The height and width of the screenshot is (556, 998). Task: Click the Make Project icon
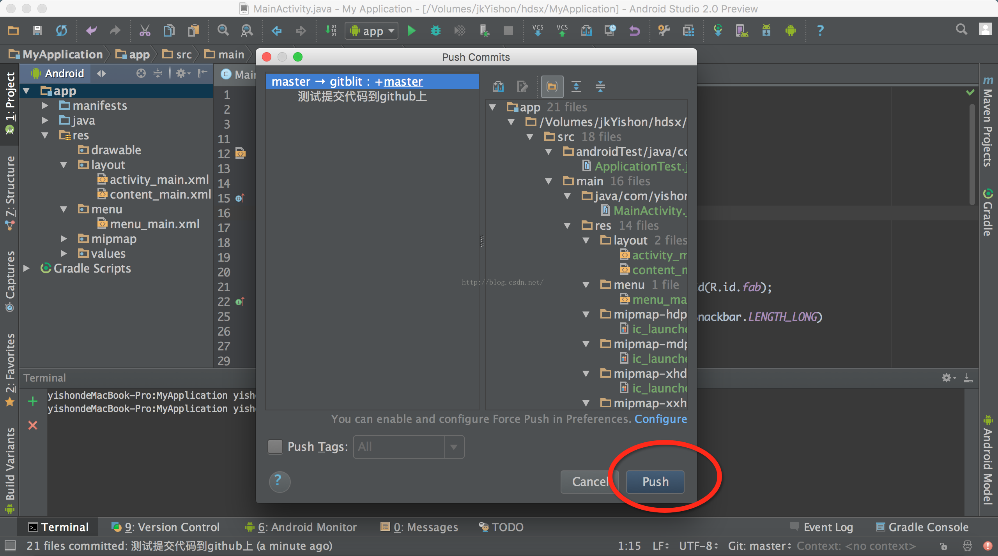331,30
